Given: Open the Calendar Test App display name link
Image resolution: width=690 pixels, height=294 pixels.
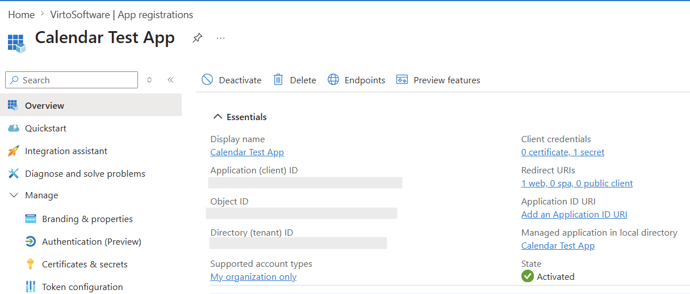Looking at the screenshot, I should [247, 152].
